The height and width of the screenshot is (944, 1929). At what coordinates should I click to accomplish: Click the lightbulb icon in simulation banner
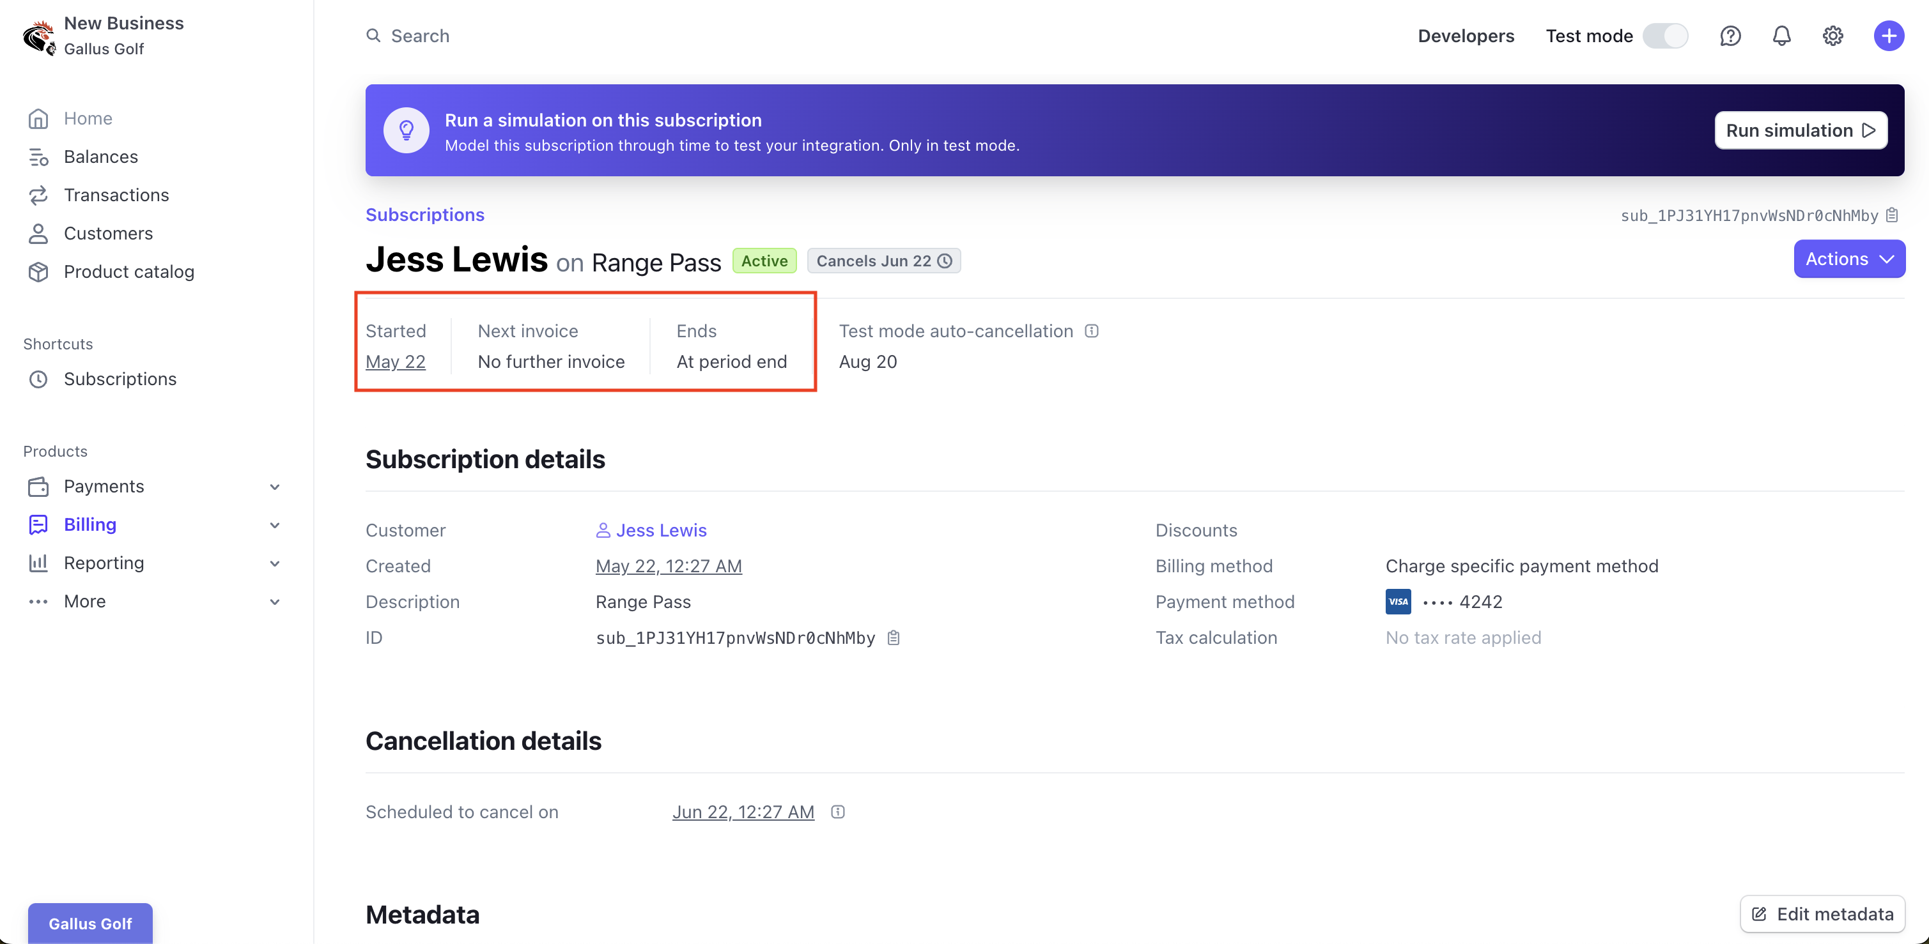407,131
